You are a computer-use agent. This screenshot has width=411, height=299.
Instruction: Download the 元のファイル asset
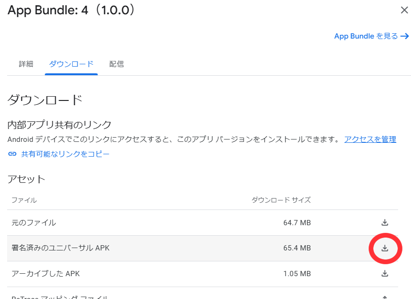(x=385, y=222)
